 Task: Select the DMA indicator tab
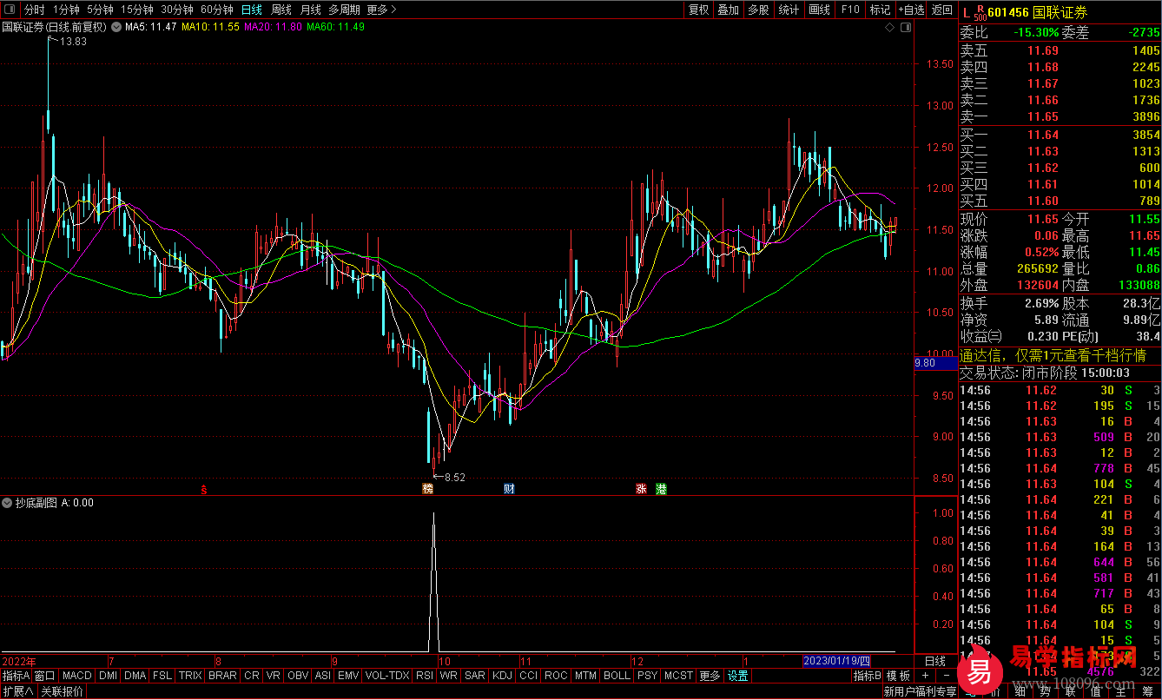[135, 676]
